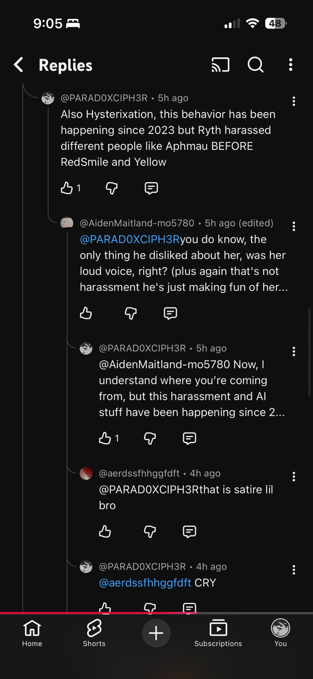Image resolution: width=313 pixels, height=679 pixels.
Task: Open the Subscriptions tab
Action: 218,633
